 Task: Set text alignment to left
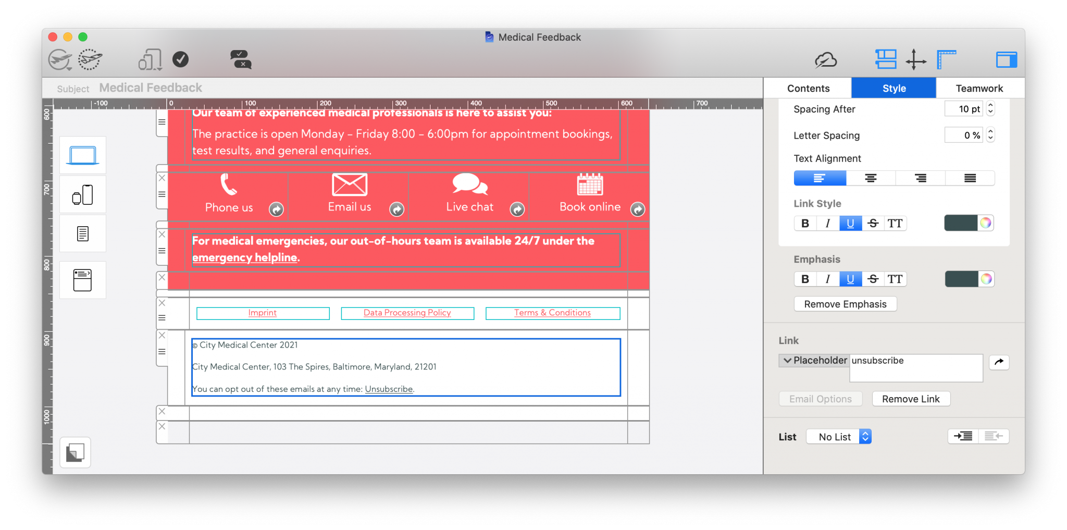tap(820, 178)
